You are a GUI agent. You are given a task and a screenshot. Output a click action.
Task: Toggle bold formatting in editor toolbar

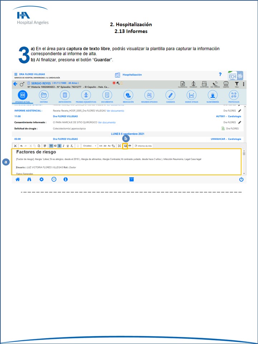(x=59, y=146)
